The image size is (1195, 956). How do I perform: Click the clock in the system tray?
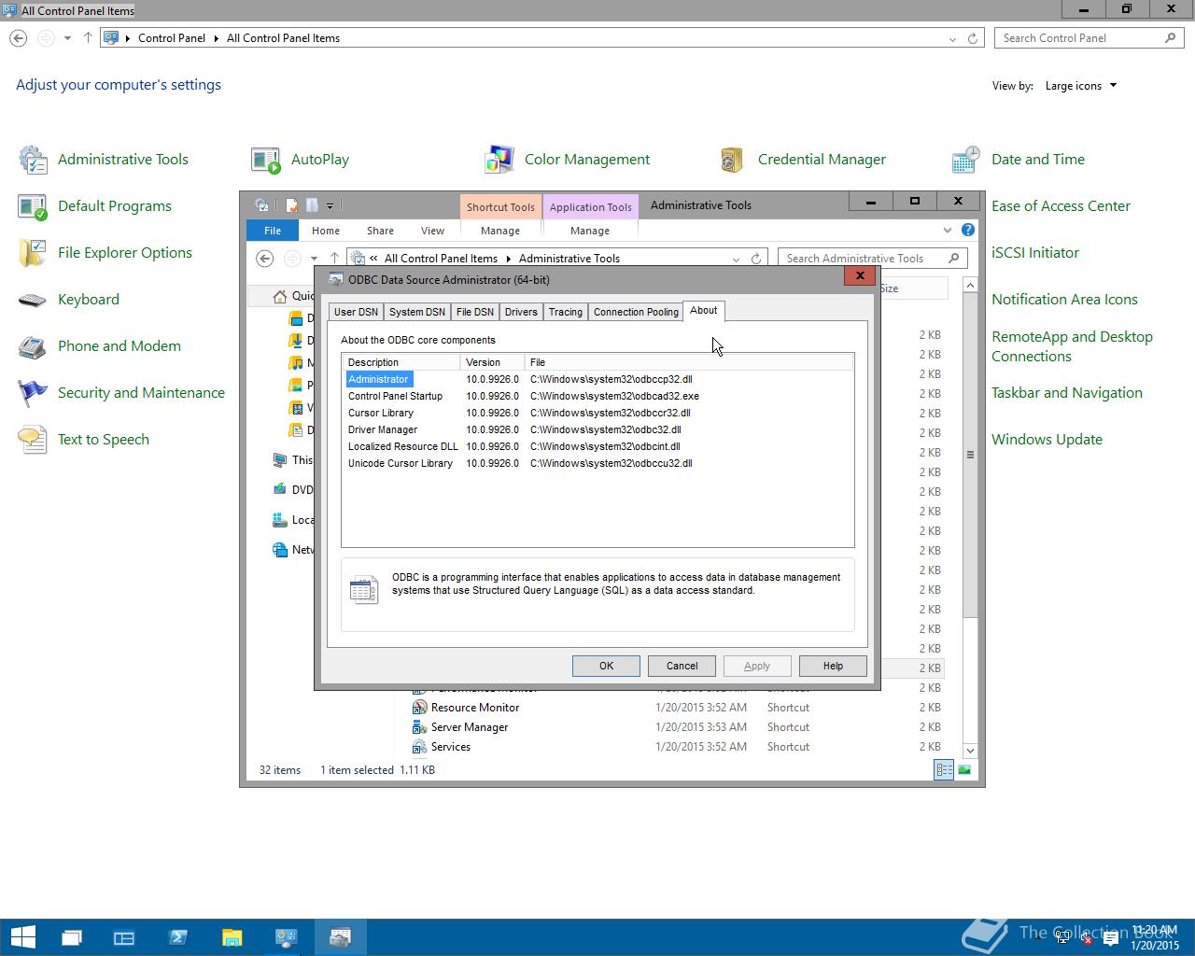pos(1155,937)
